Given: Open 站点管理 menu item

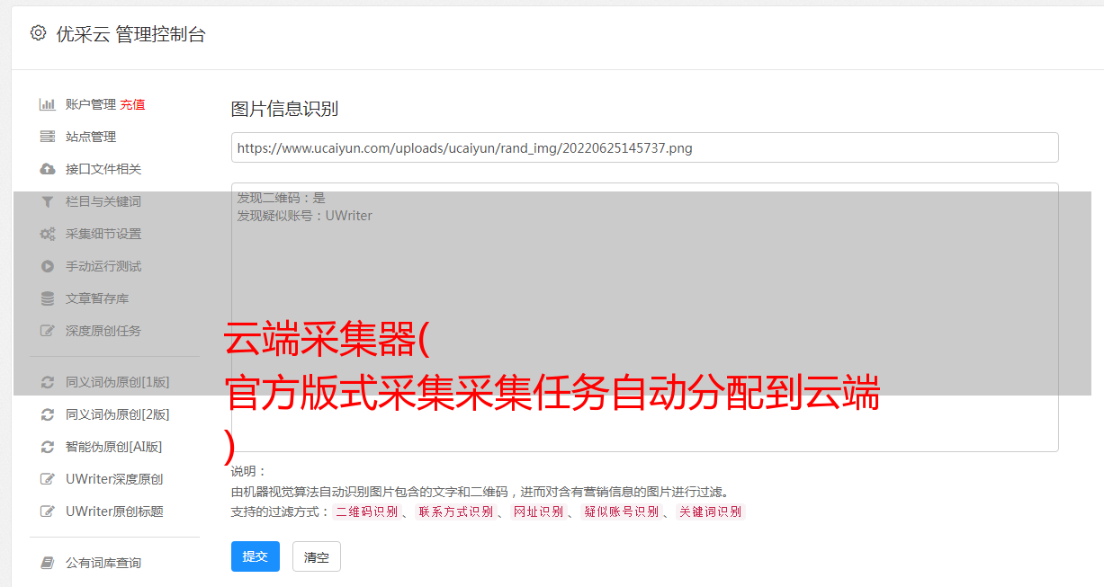Looking at the screenshot, I should (91, 137).
